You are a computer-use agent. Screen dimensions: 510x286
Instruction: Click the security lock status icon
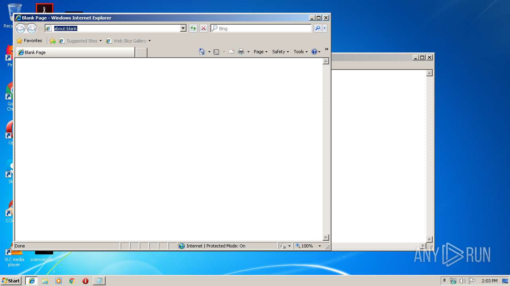(x=283, y=246)
